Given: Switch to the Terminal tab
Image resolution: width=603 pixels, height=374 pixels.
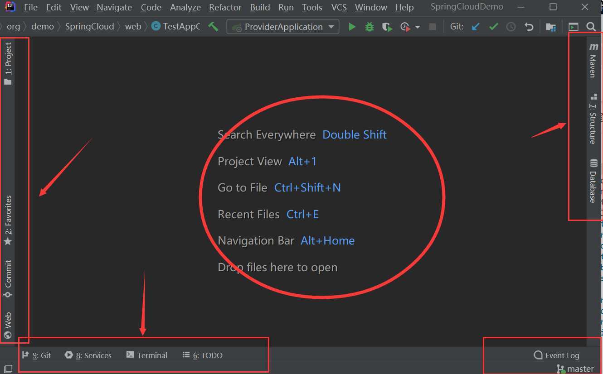Looking at the screenshot, I should tap(147, 355).
